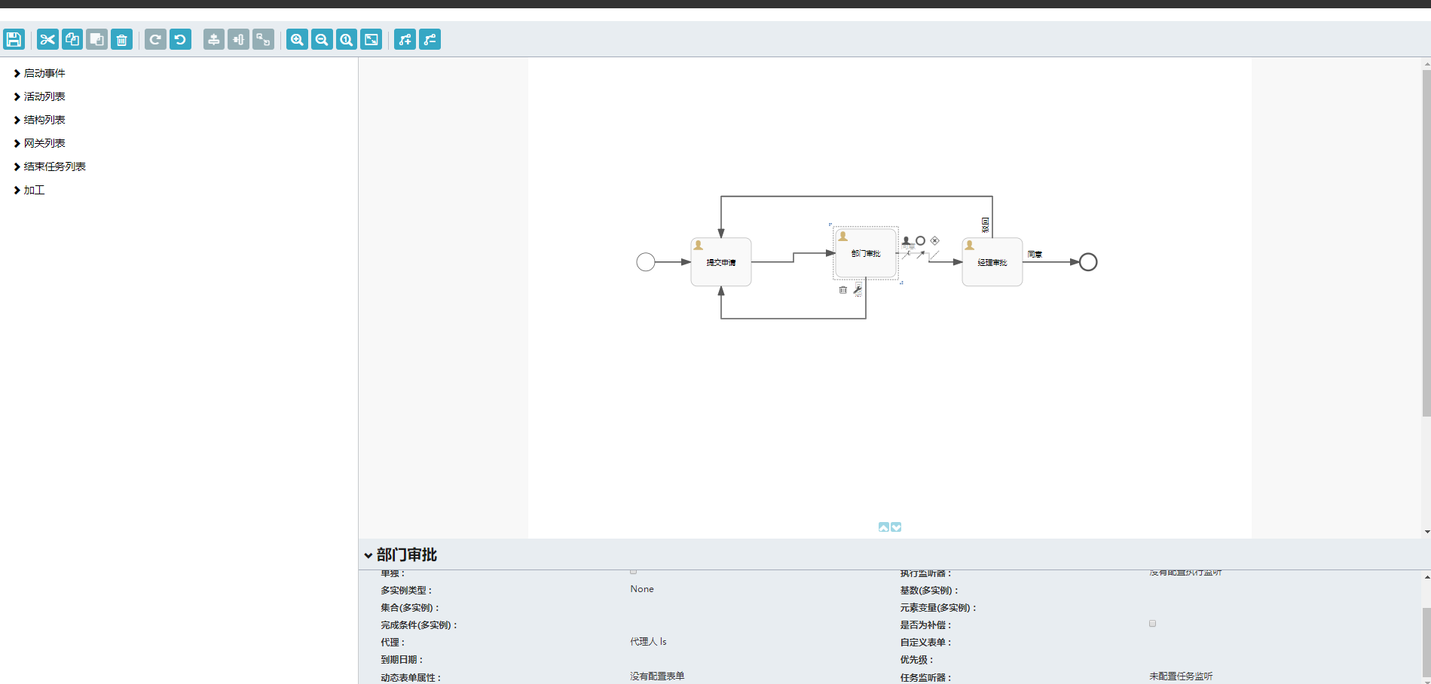Click the panel resize down arrow above properties
Image resolution: width=1431 pixels, height=684 pixels.
896,527
